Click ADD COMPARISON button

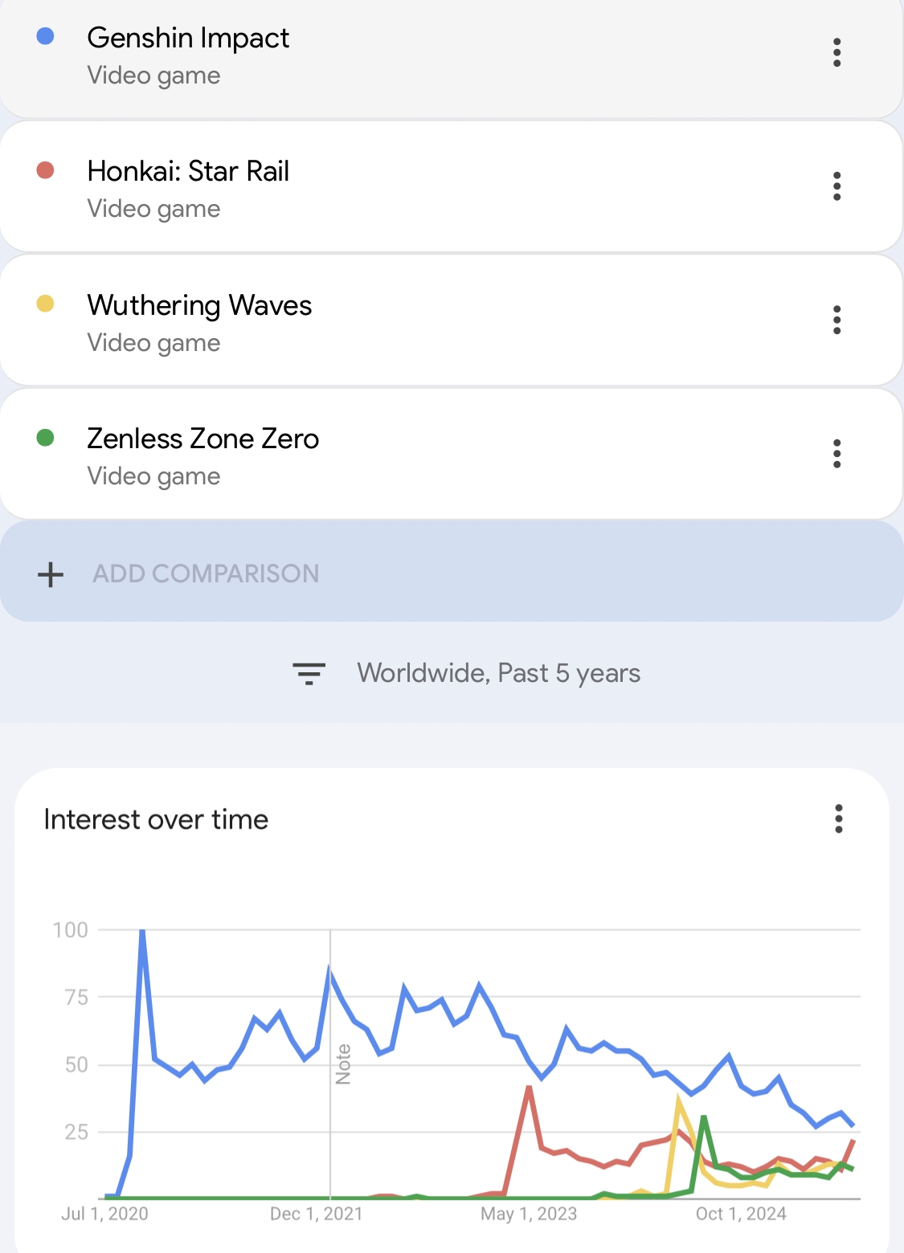click(x=452, y=571)
